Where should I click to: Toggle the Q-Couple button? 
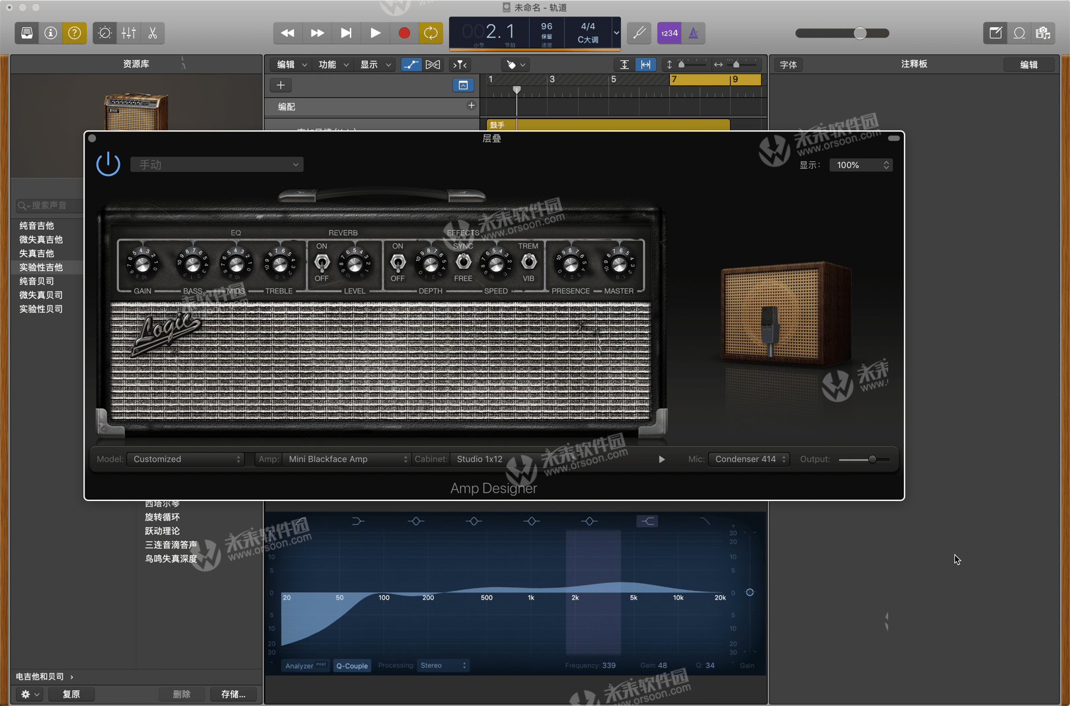[352, 666]
